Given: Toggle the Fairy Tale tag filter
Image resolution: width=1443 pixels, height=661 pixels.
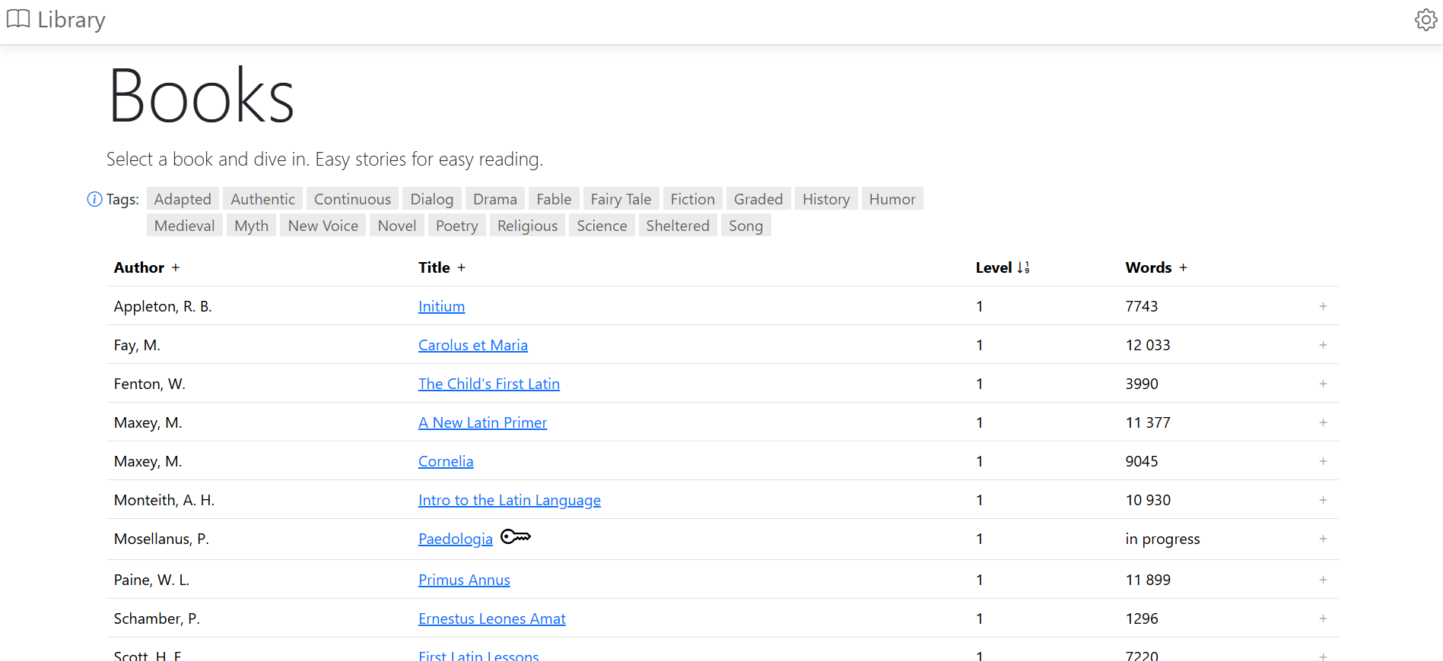Looking at the screenshot, I should point(621,199).
